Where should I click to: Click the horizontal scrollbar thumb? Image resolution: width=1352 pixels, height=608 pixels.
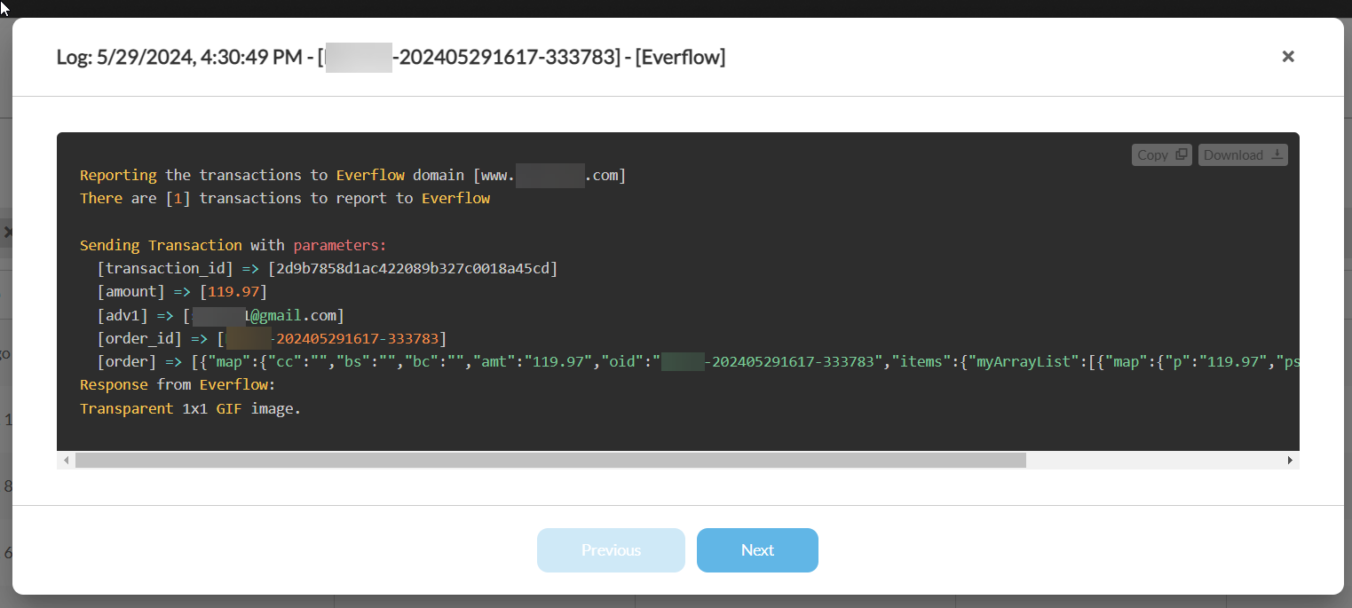point(550,461)
